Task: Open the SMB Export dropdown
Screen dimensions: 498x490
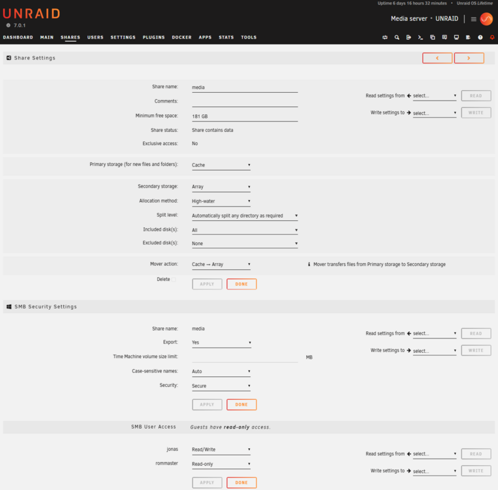Action: click(221, 342)
